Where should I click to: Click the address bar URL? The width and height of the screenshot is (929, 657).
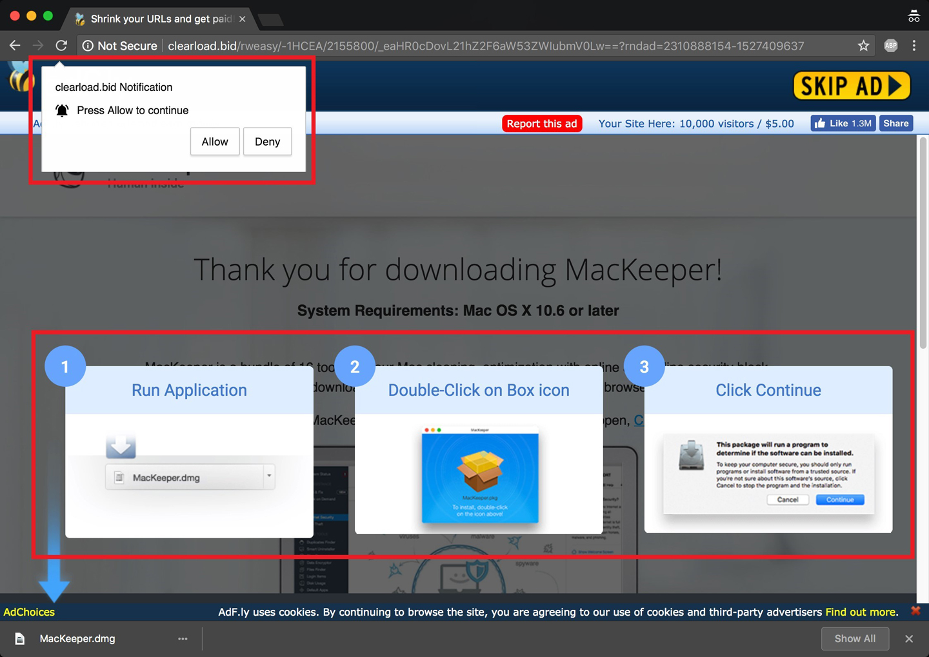[486, 46]
